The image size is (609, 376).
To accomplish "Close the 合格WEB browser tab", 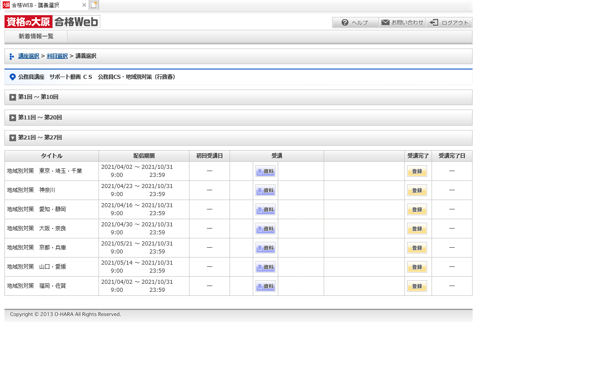I will pyautogui.click(x=84, y=5).
